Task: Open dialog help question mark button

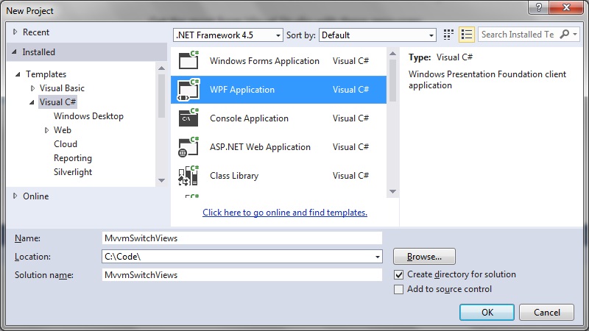Action: pos(539,7)
